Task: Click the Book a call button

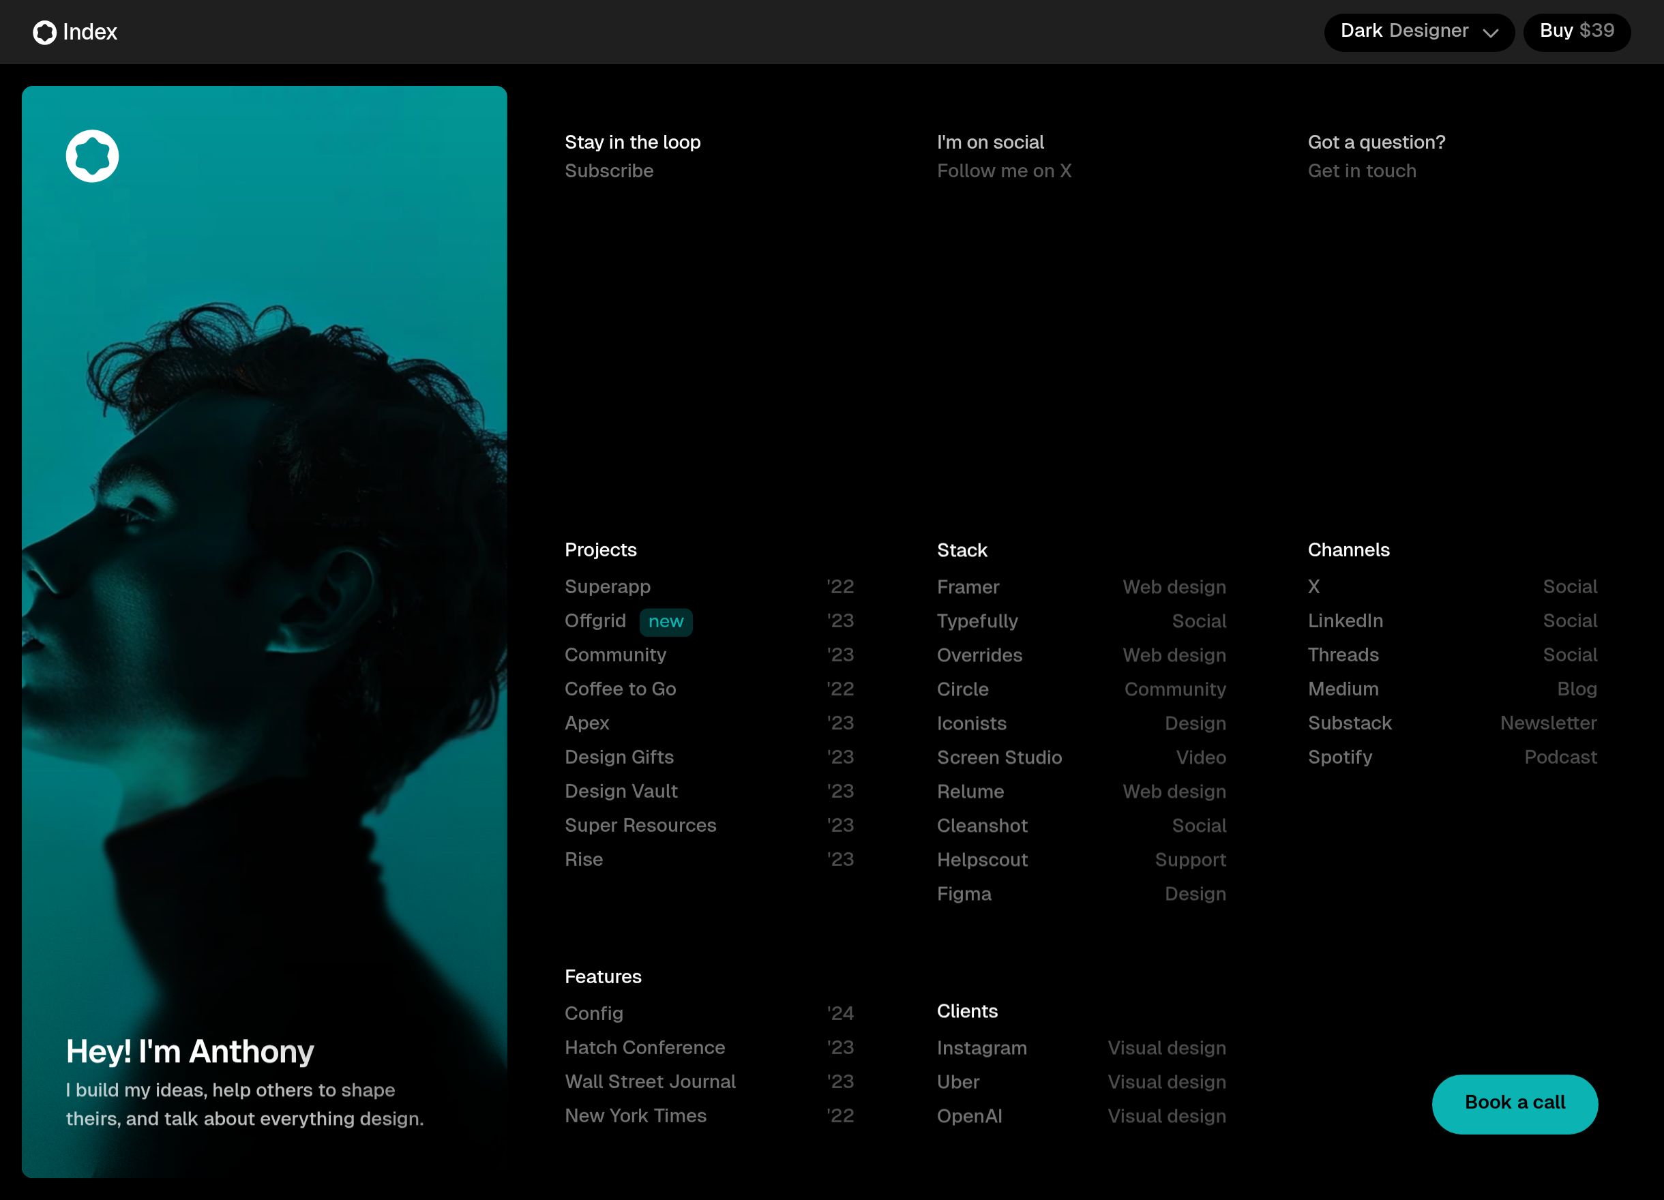Action: pos(1515,1103)
